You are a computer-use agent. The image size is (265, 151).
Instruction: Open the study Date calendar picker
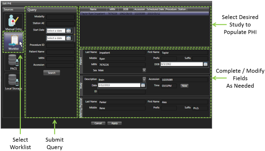(143, 85)
